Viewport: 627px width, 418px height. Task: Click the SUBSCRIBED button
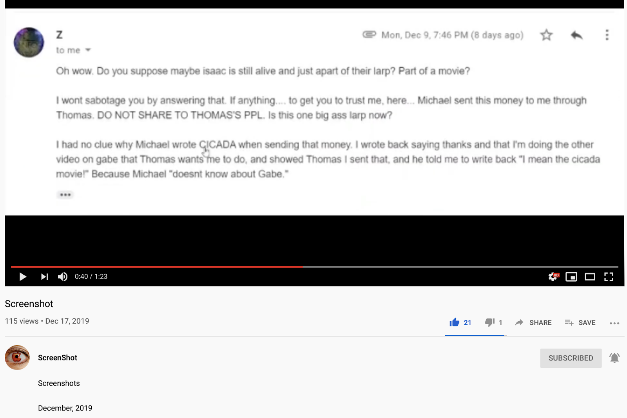(x=571, y=358)
